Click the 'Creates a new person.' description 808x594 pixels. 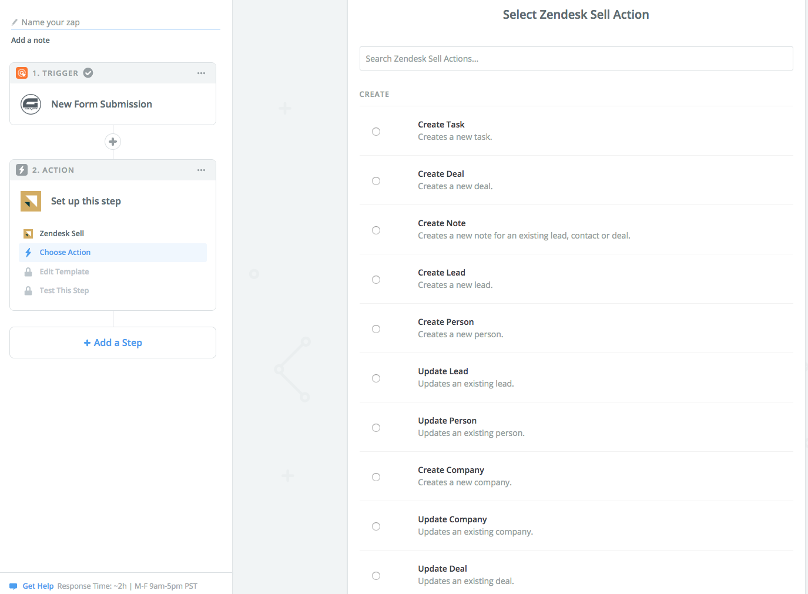tap(461, 334)
